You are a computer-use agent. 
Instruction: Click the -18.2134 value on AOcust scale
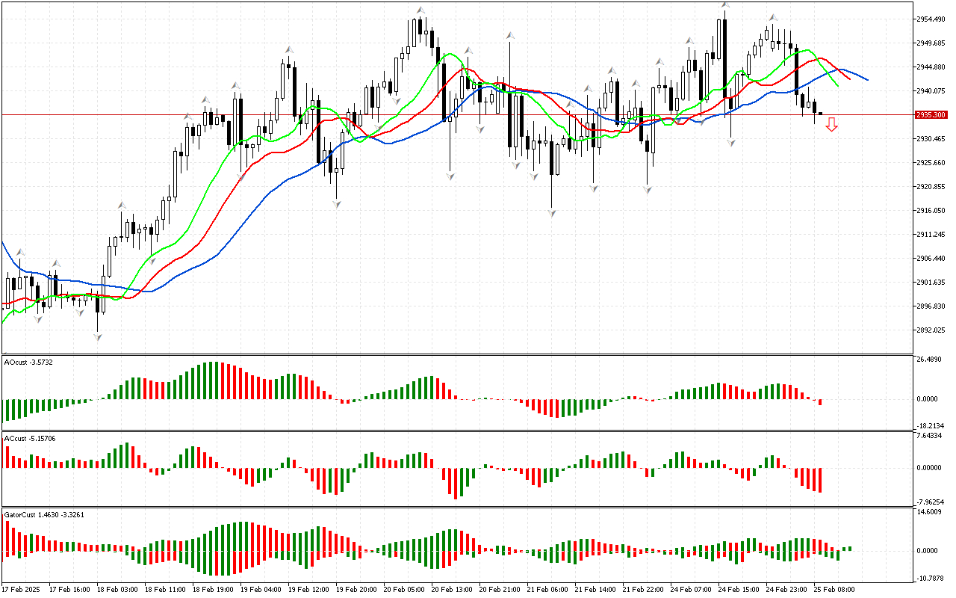pos(931,425)
